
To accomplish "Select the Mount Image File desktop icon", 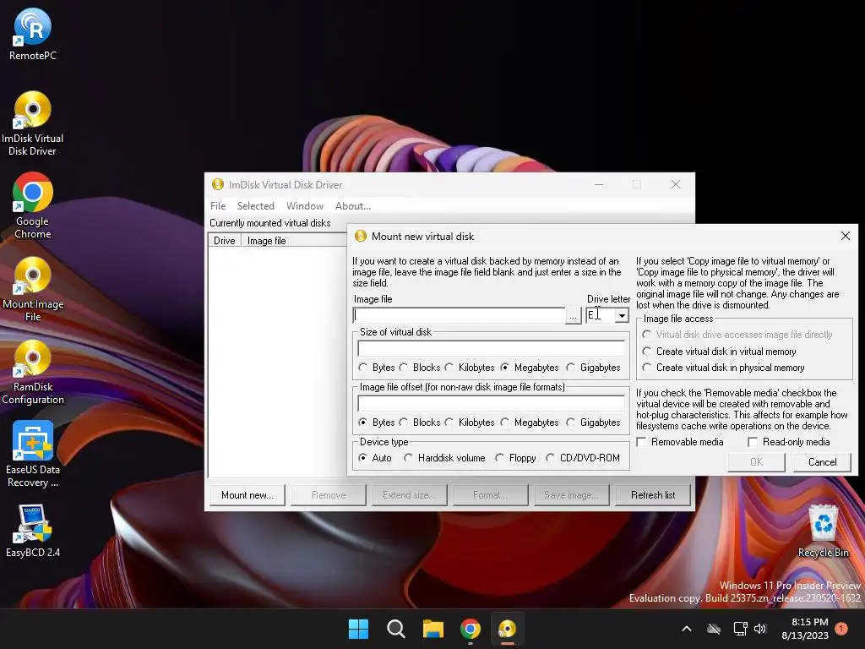I will 33,289.
